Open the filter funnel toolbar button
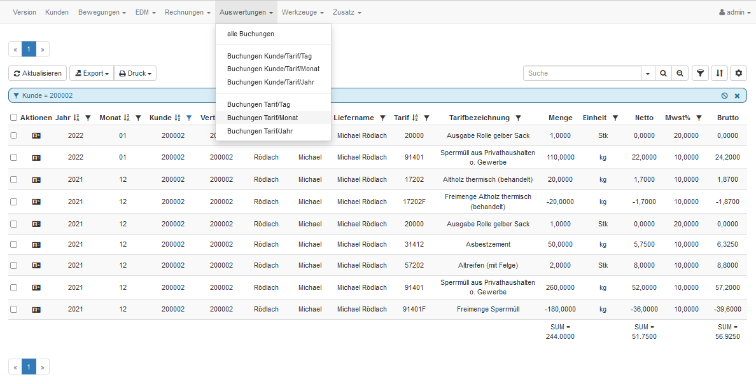 (701, 73)
